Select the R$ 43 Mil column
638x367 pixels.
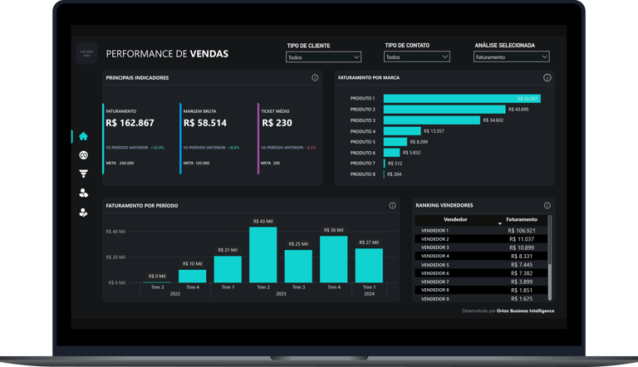[263, 255]
